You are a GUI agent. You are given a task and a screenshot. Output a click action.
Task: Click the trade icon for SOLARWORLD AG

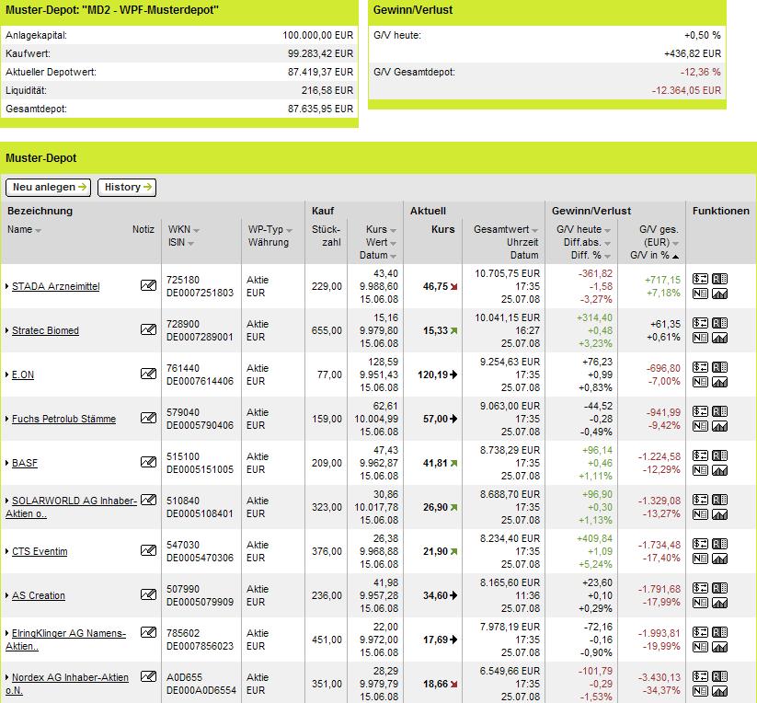point(700,500)
